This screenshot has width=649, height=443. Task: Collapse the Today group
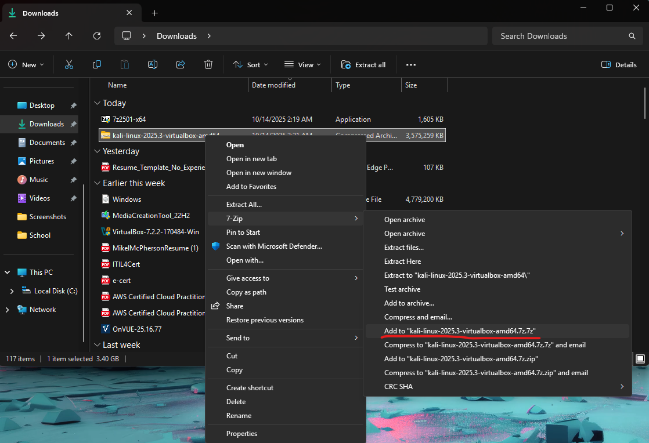pos(97,103)
